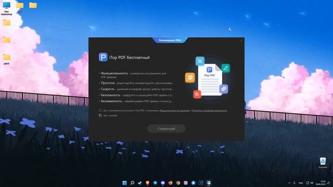Open the notification bell in the tray
The image size is (333, 187).
(x=329, y=183)
